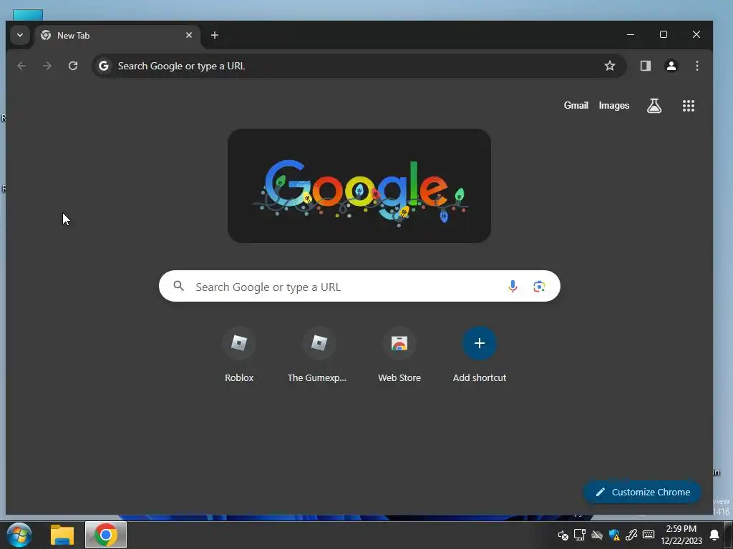Click the pen tray icon
733x549 pixels.
coord(631,535)
